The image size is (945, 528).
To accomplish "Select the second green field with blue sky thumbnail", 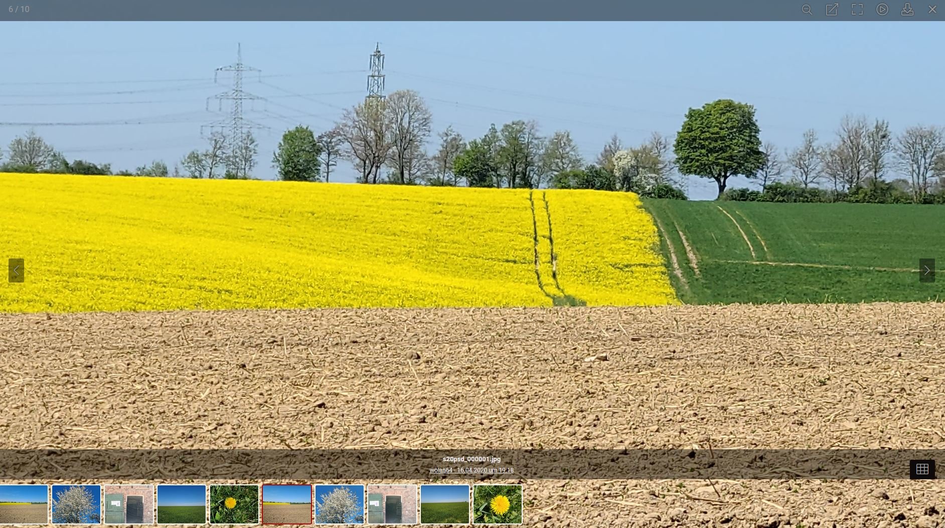I will 445,504.
